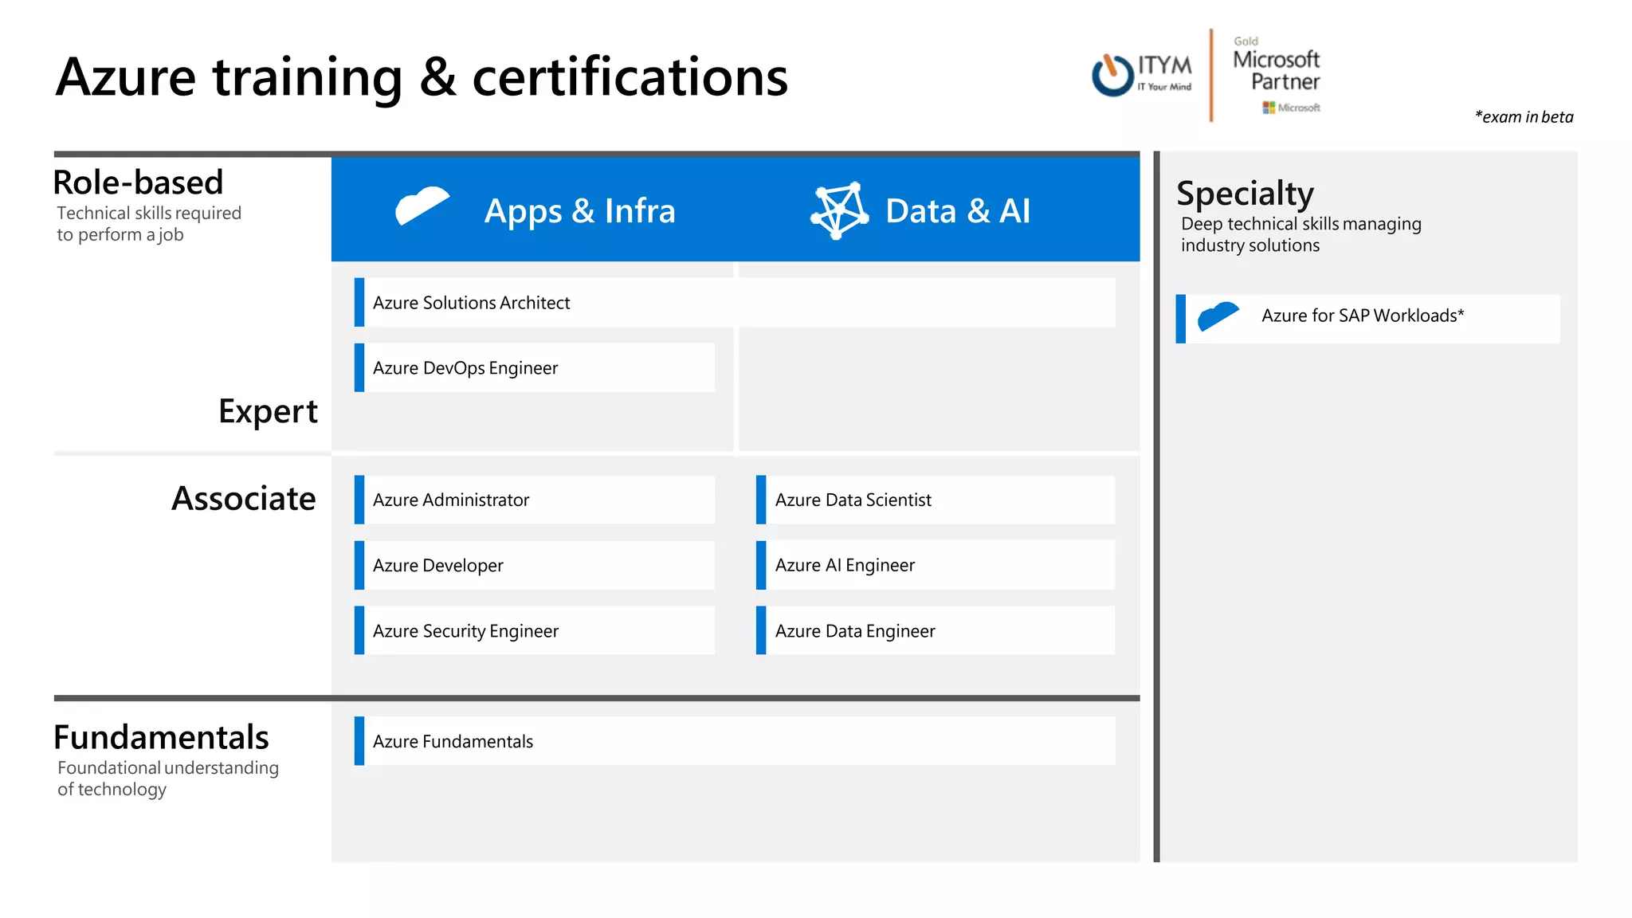Click the Apps & Infra heading

(580, 211)
